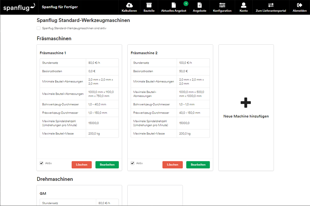This screenshot has width=310, height=206.
Task: Click Fräsmaschine 2 Maximale Bauteil-Masse label
Action: [x=149, y=134]
